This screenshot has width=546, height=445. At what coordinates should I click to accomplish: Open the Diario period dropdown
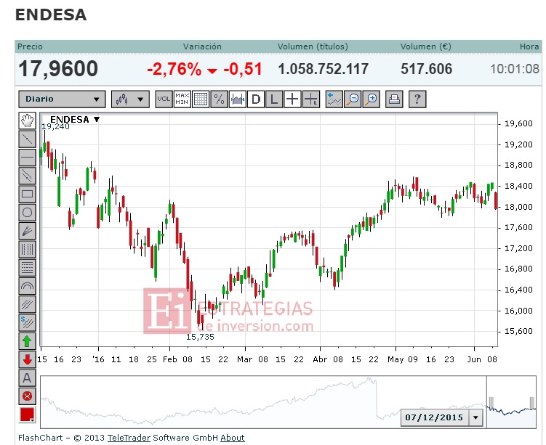coord(62,99)
